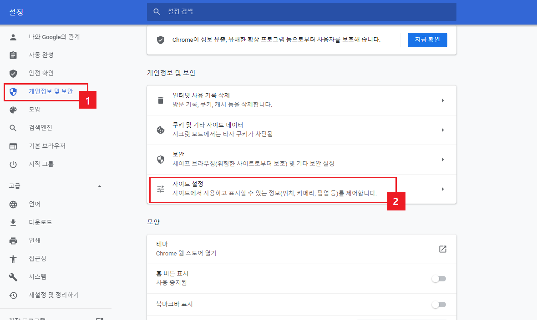Click the printer icon for 인쇄
The width and height of the screenshot is (537, 320).
tap(13, 240)
